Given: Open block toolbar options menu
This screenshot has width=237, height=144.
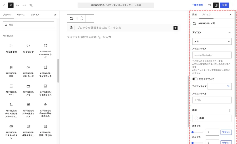Looking at the screenshot, I should tap(90, 18).
